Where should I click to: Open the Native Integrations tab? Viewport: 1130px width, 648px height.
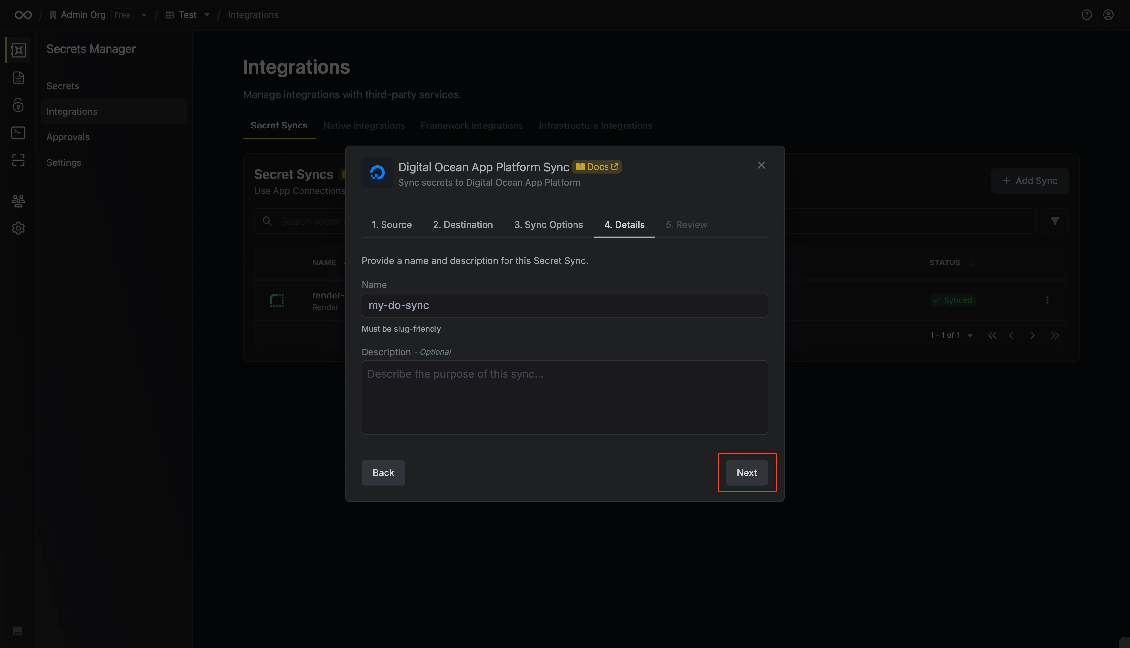(x=364, y=126)
